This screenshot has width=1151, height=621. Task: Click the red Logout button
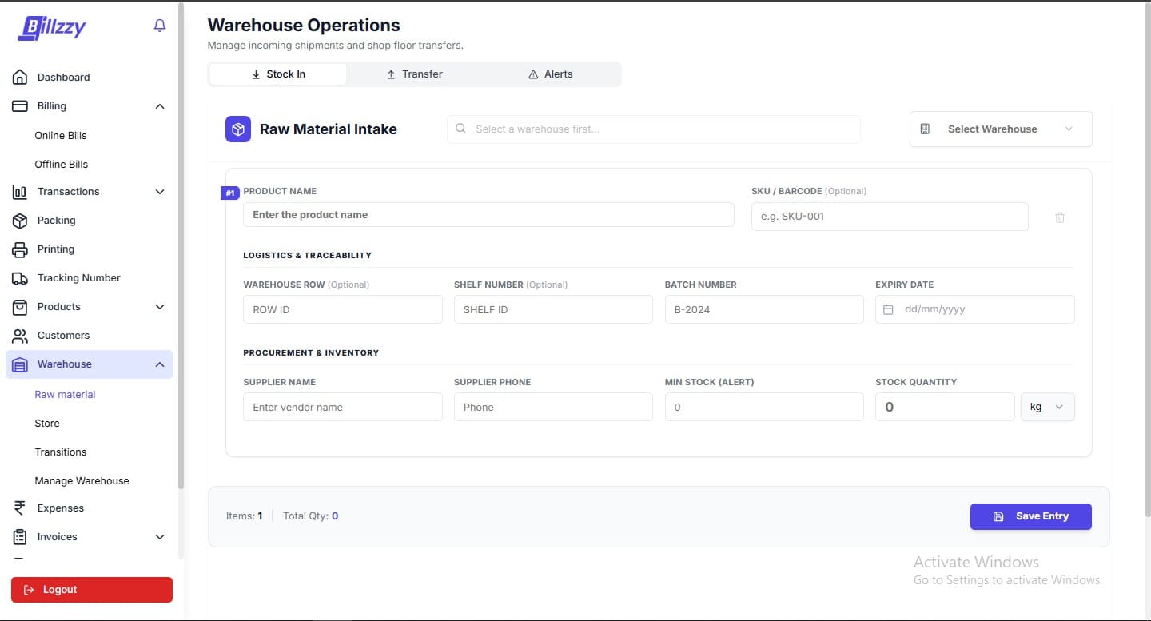click(x=92, y=590)
